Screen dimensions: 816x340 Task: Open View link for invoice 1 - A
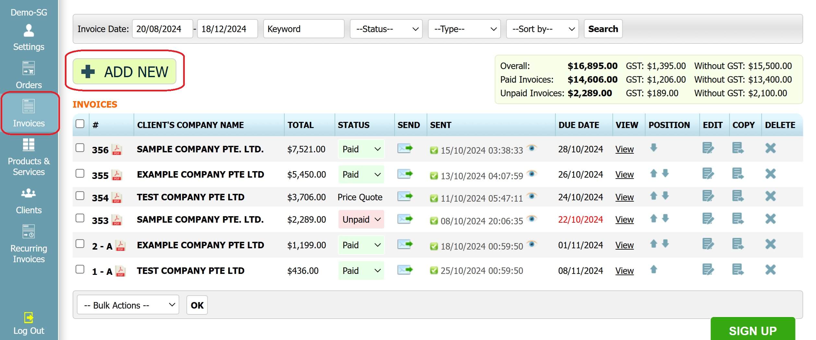pos(624,271)
